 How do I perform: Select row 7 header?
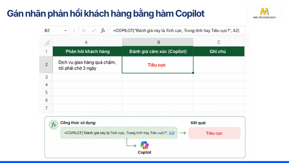coord(46,108)
